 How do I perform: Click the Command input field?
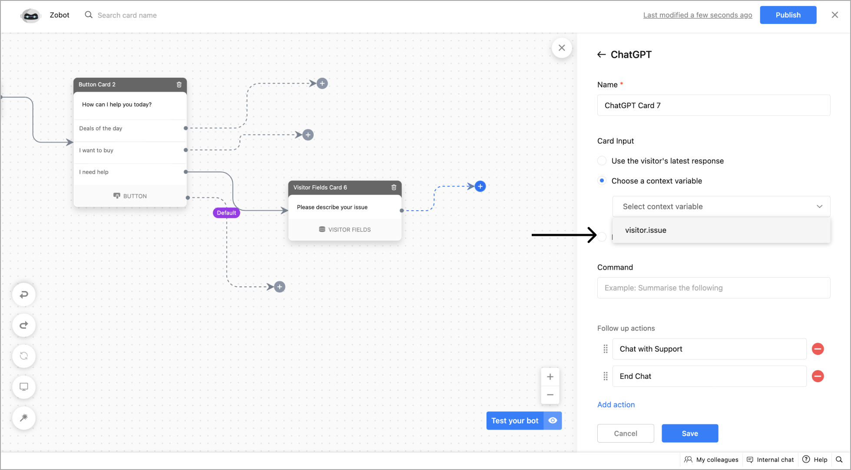pos(713,288)
